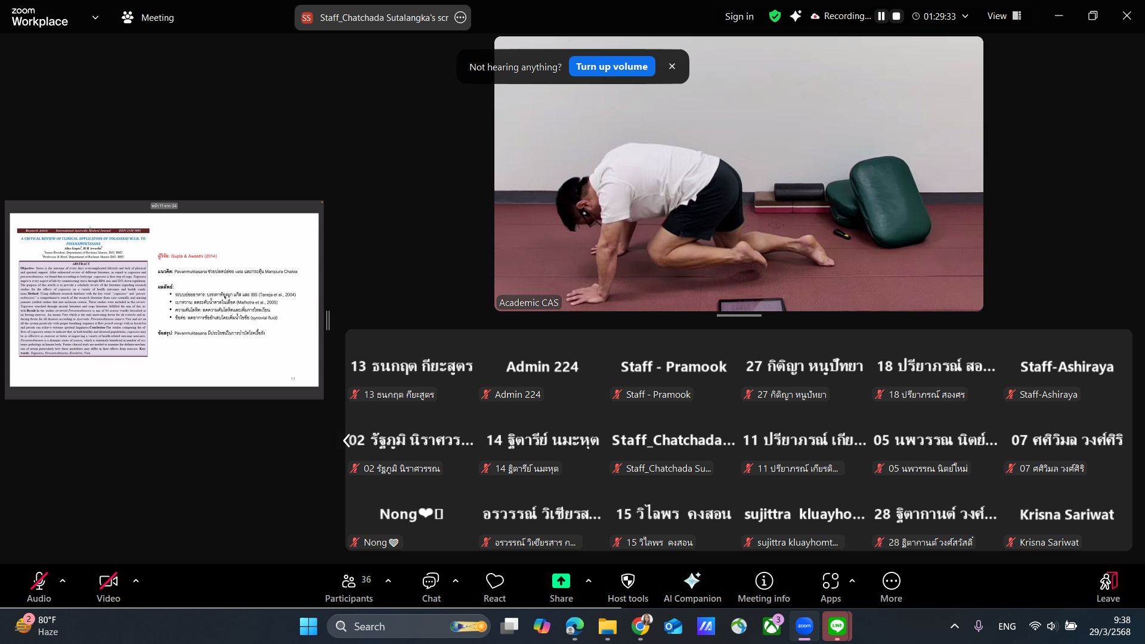Pause the cloud recording
The width and height of the screenshot is (1145, 644).
tap(881, 17)
